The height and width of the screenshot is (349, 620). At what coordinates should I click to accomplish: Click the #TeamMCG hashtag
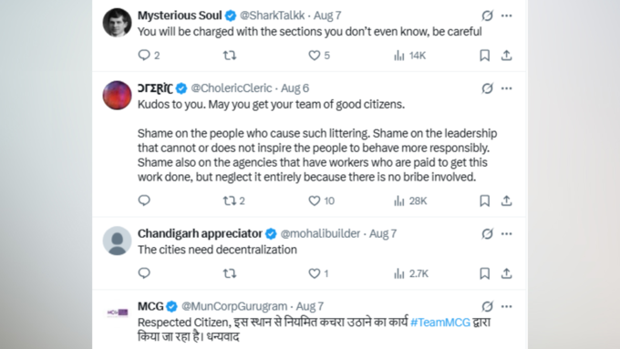pyautogui.click(x=440, y=323)
